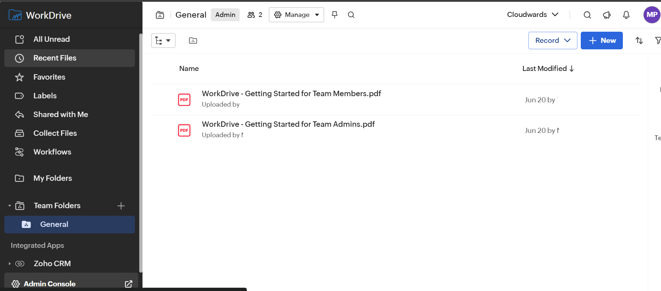Pin the General team folder

(335, 15)
